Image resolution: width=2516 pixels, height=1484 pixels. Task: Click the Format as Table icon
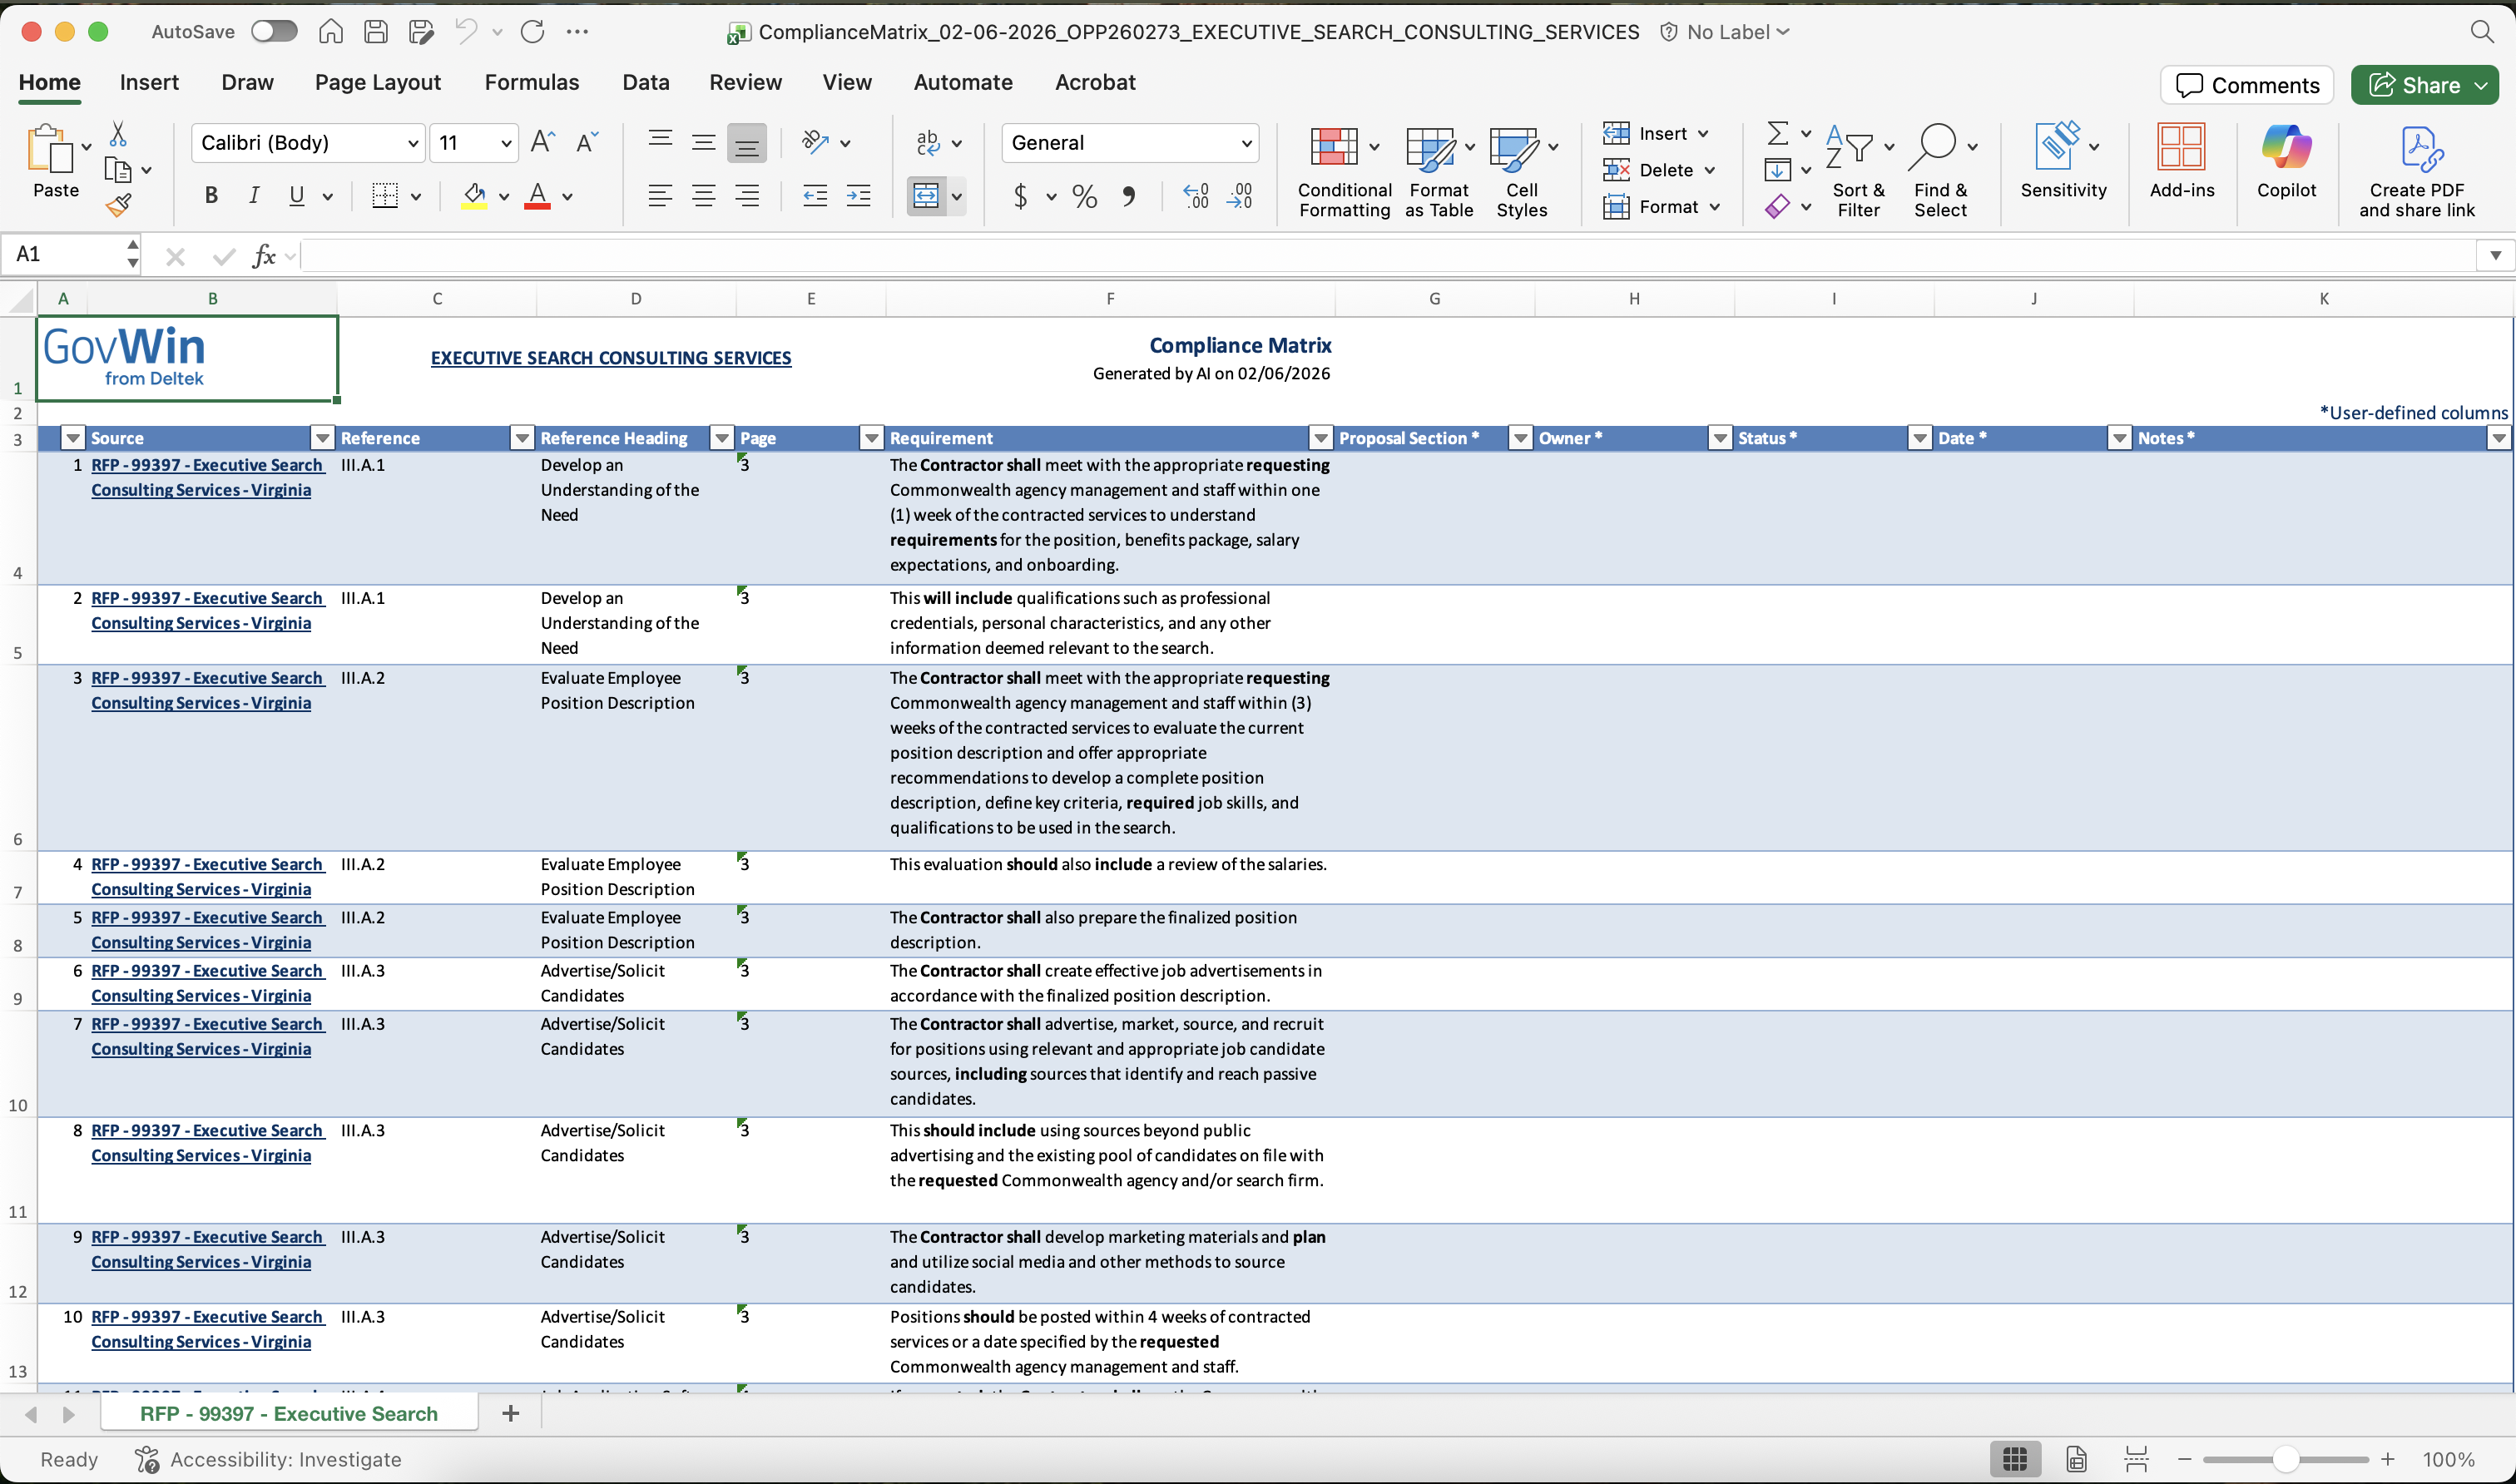(1432, 148)
